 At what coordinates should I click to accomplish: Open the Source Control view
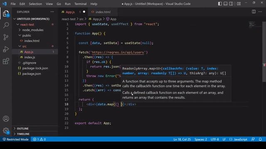tap(6, 37)
